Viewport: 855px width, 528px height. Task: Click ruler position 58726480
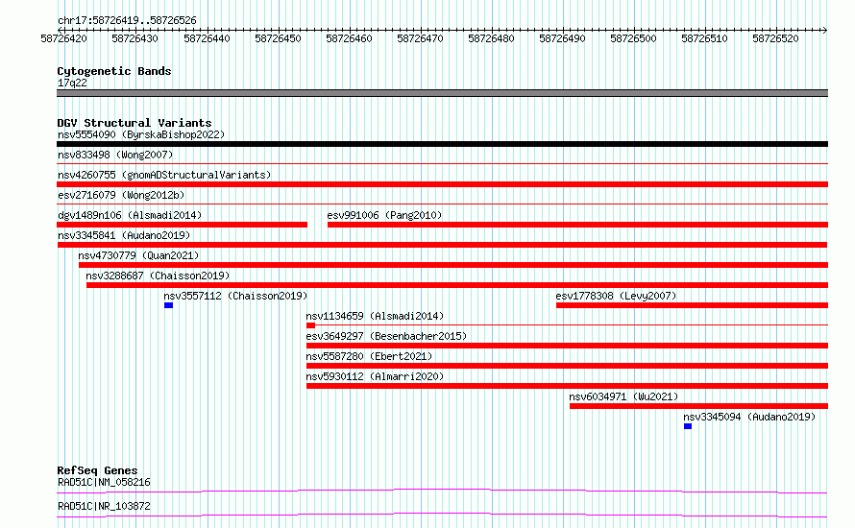(491, 38)
